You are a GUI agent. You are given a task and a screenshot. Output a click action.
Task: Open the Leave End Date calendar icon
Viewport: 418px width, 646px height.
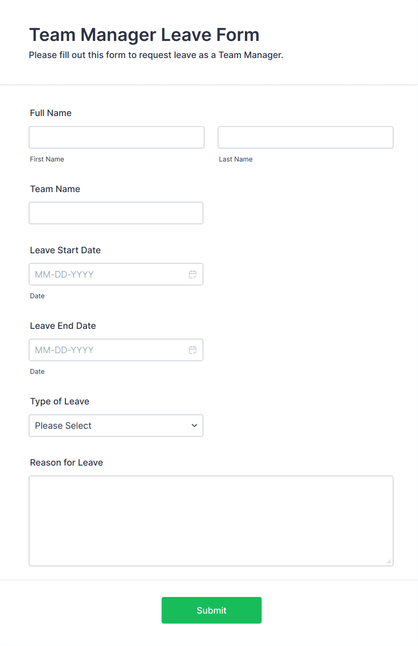pyautogui.click(x=193, y=350)
